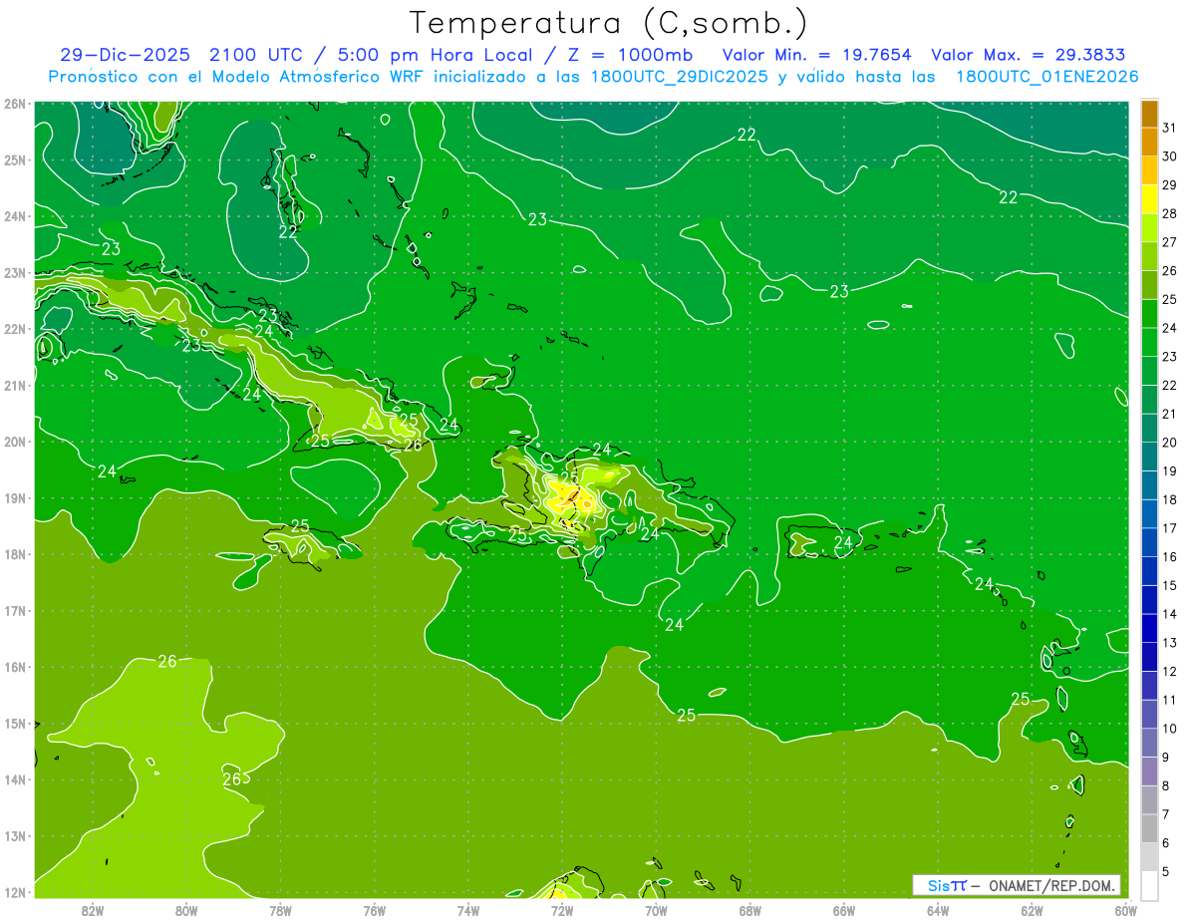Click '17' on the color scale

(x=1170, y=528)
